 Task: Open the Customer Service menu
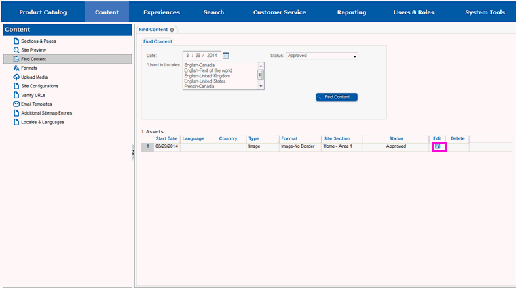(280, 12)
